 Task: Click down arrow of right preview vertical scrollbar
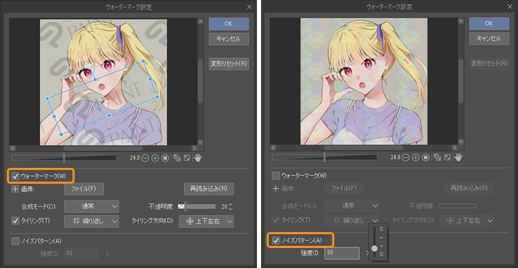461,142
